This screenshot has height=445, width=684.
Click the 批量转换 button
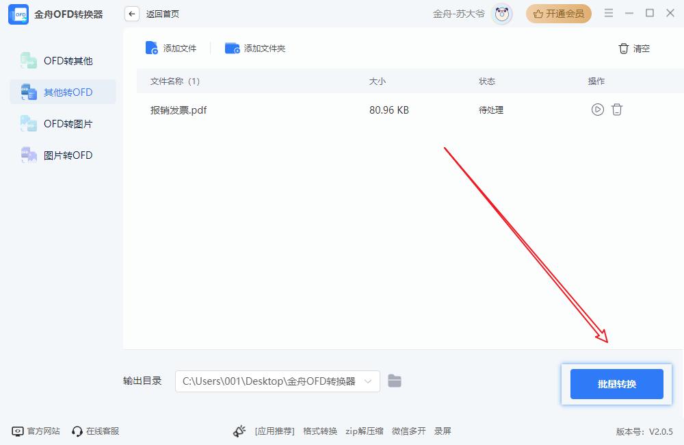pos(616,384)
